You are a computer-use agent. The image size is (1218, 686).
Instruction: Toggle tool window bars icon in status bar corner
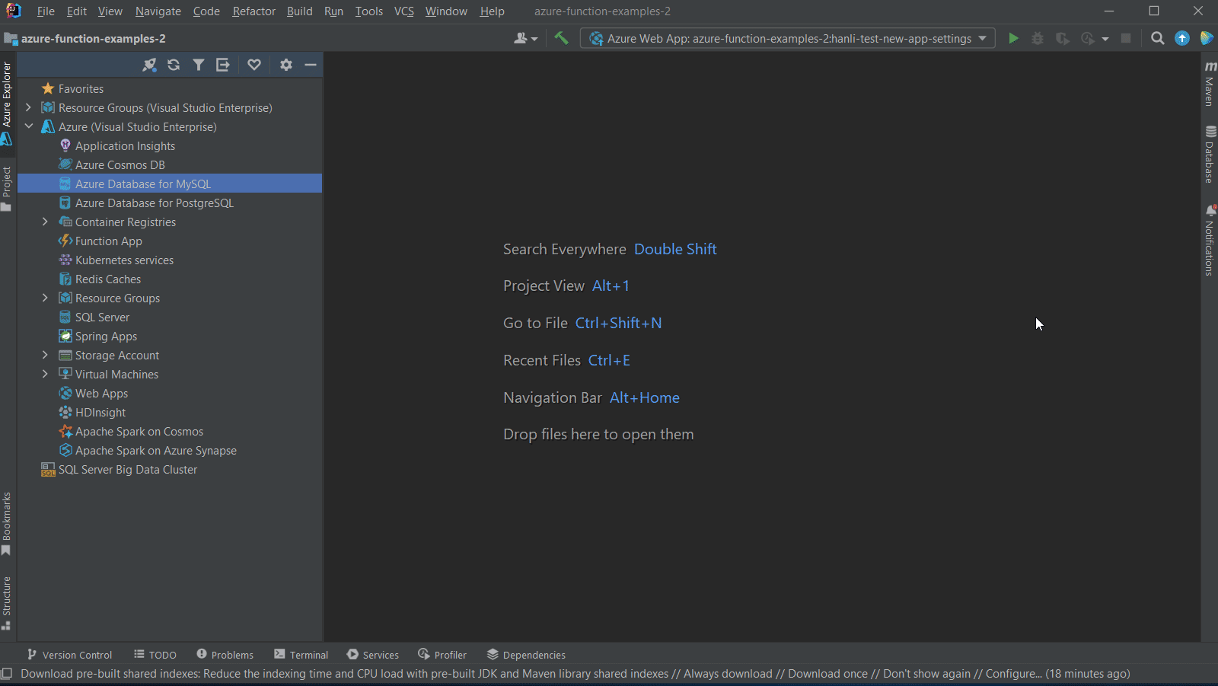(7, 674)
